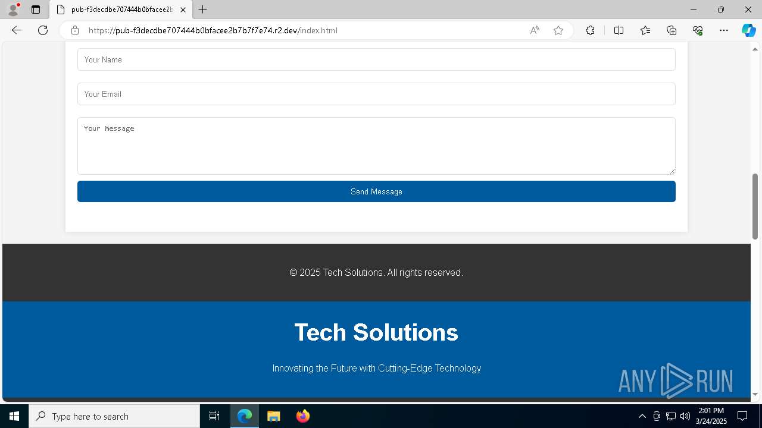Open Favorites list
The image size is (762, 428).
(645, 30)
